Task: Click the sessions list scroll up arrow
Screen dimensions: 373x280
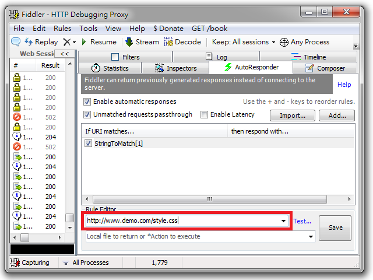Action: (x=70, y=64)
